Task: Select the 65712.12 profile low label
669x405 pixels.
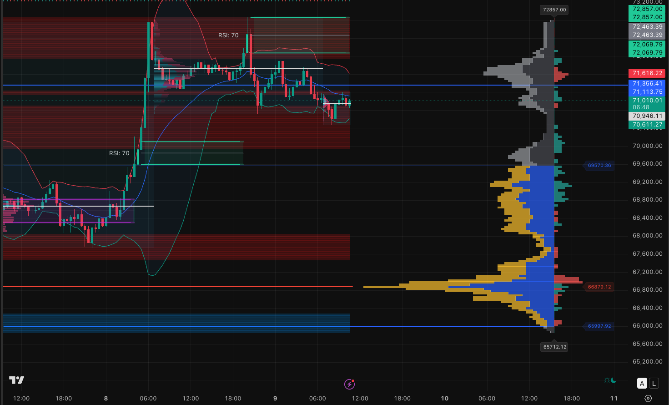Action: coord(554,347)
